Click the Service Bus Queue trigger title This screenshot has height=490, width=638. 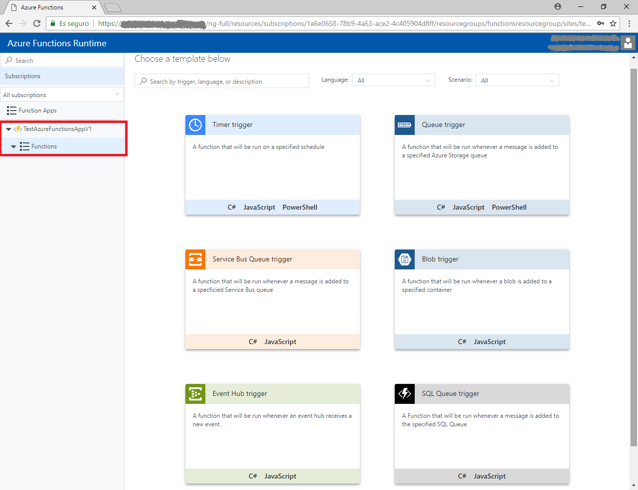253,259
